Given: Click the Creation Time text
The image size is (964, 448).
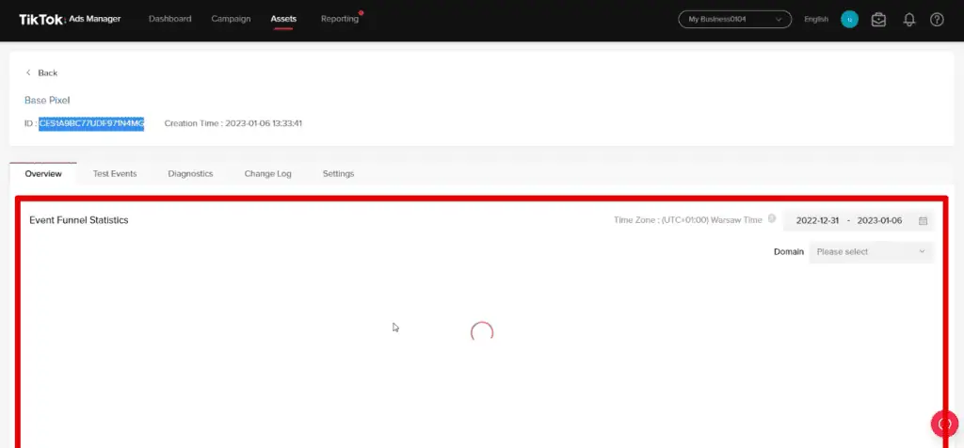Looking at the screenshot, I should point(233,123).
